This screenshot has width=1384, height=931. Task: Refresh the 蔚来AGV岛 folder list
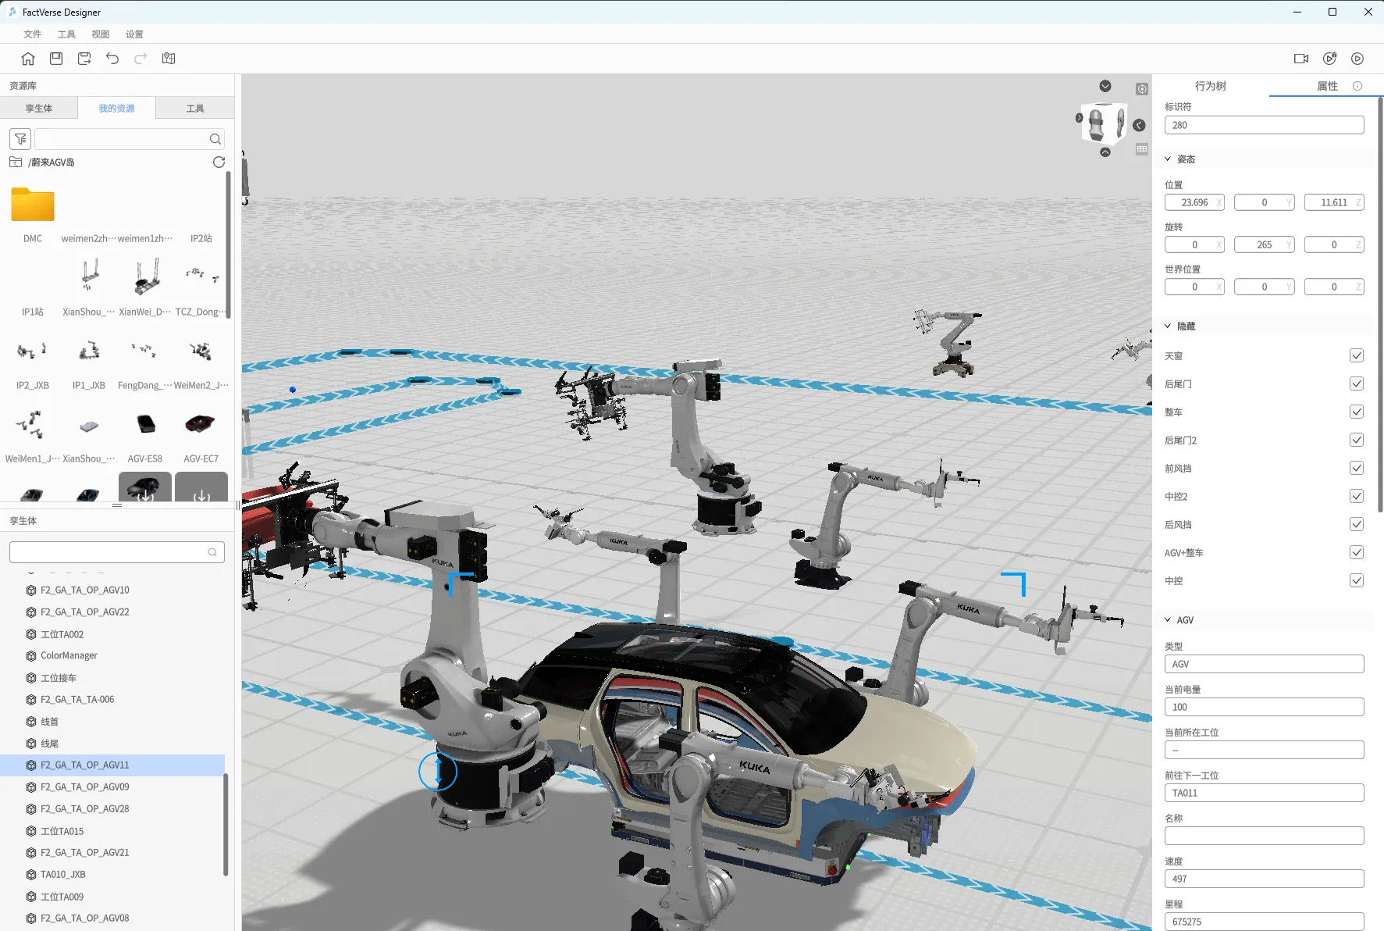[x=219, y=162]
